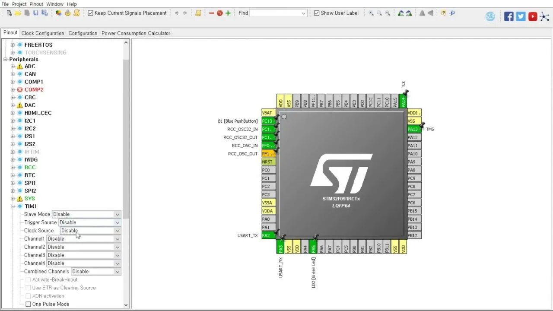Click the PA13 TMS pin

(414, 129)
